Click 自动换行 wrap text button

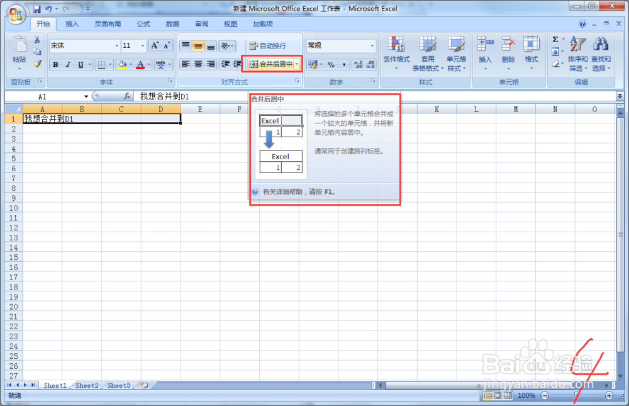267,46
